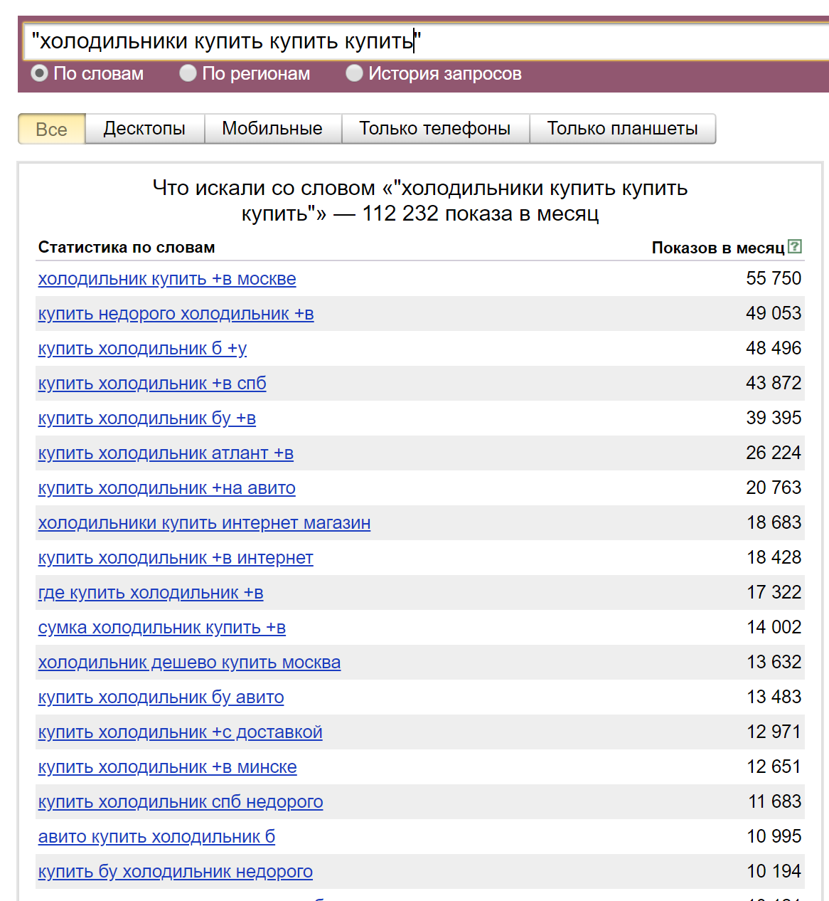Open the Только телефоны tab
Screen dimensions: 829x901
pyautogui.click(x=434, y=129)
